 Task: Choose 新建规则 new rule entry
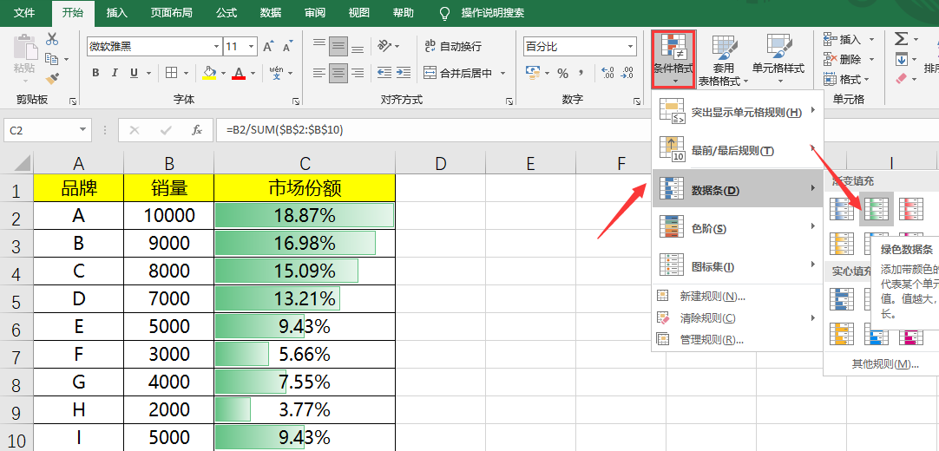(737, 296)
